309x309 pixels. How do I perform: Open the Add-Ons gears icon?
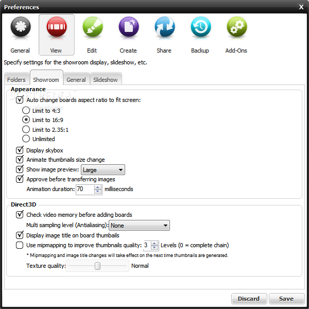tap(237, 27)
